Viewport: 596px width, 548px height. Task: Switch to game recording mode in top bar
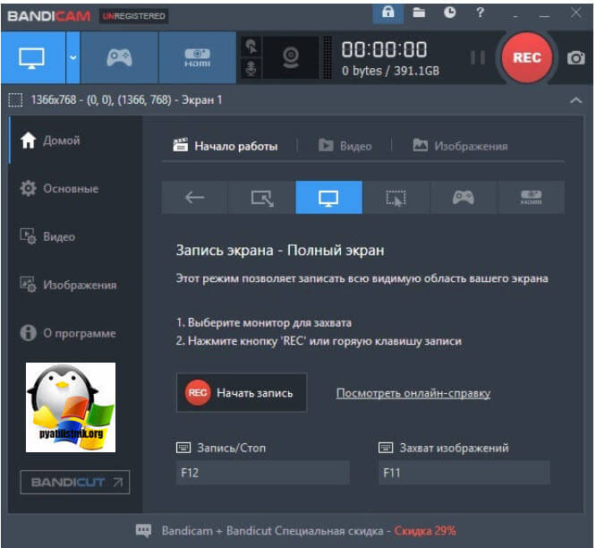[119, 57]
